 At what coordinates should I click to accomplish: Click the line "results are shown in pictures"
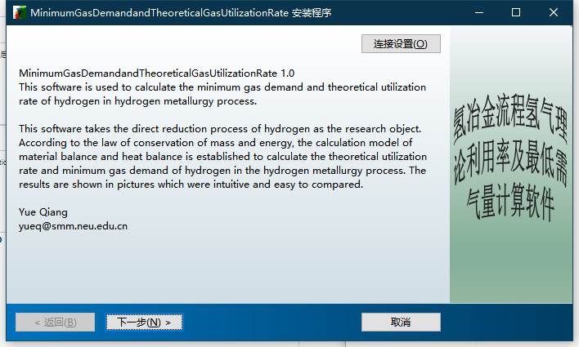(x=191, y=184)
